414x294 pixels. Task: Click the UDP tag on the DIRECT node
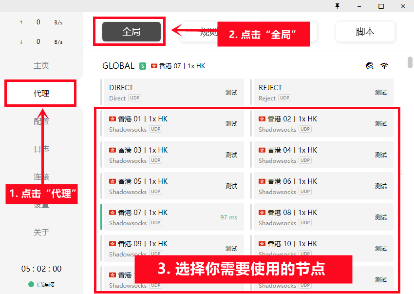[x=134, y=98]
